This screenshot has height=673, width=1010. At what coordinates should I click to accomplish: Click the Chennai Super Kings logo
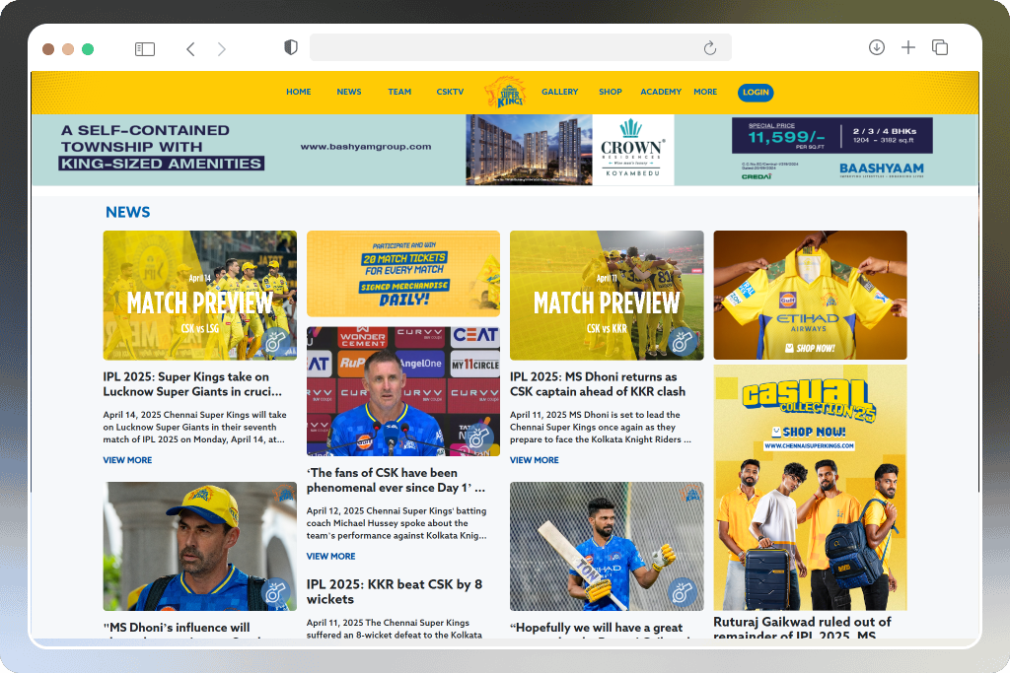505,92
